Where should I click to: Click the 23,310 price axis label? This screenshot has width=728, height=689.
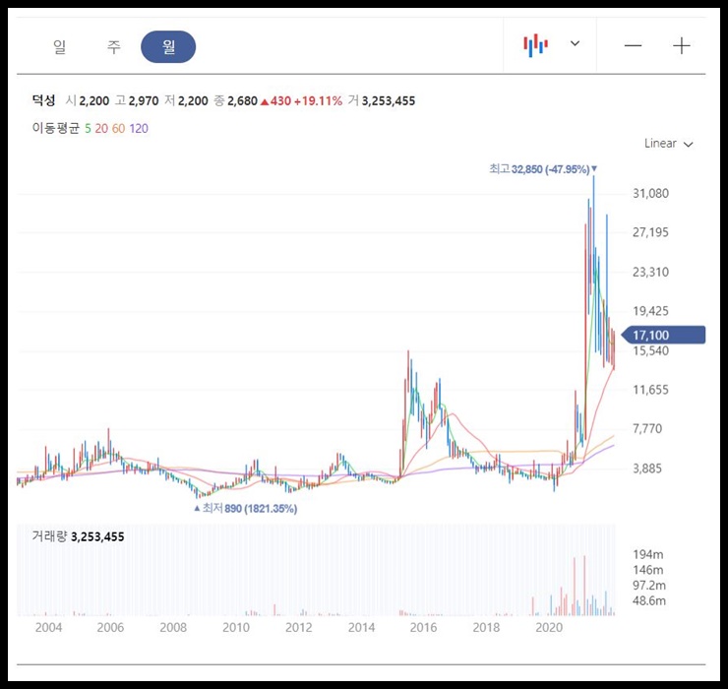650,272
